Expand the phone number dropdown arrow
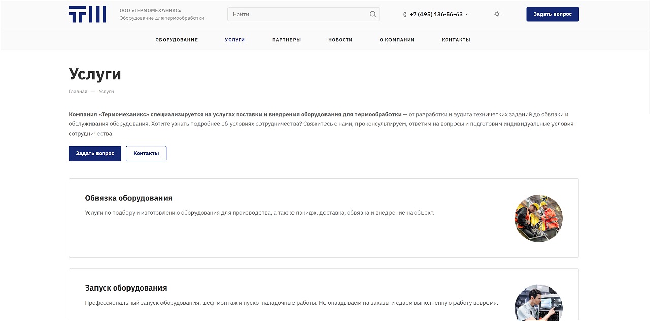This screenshot has height=321, width=650. click(467, 15)
